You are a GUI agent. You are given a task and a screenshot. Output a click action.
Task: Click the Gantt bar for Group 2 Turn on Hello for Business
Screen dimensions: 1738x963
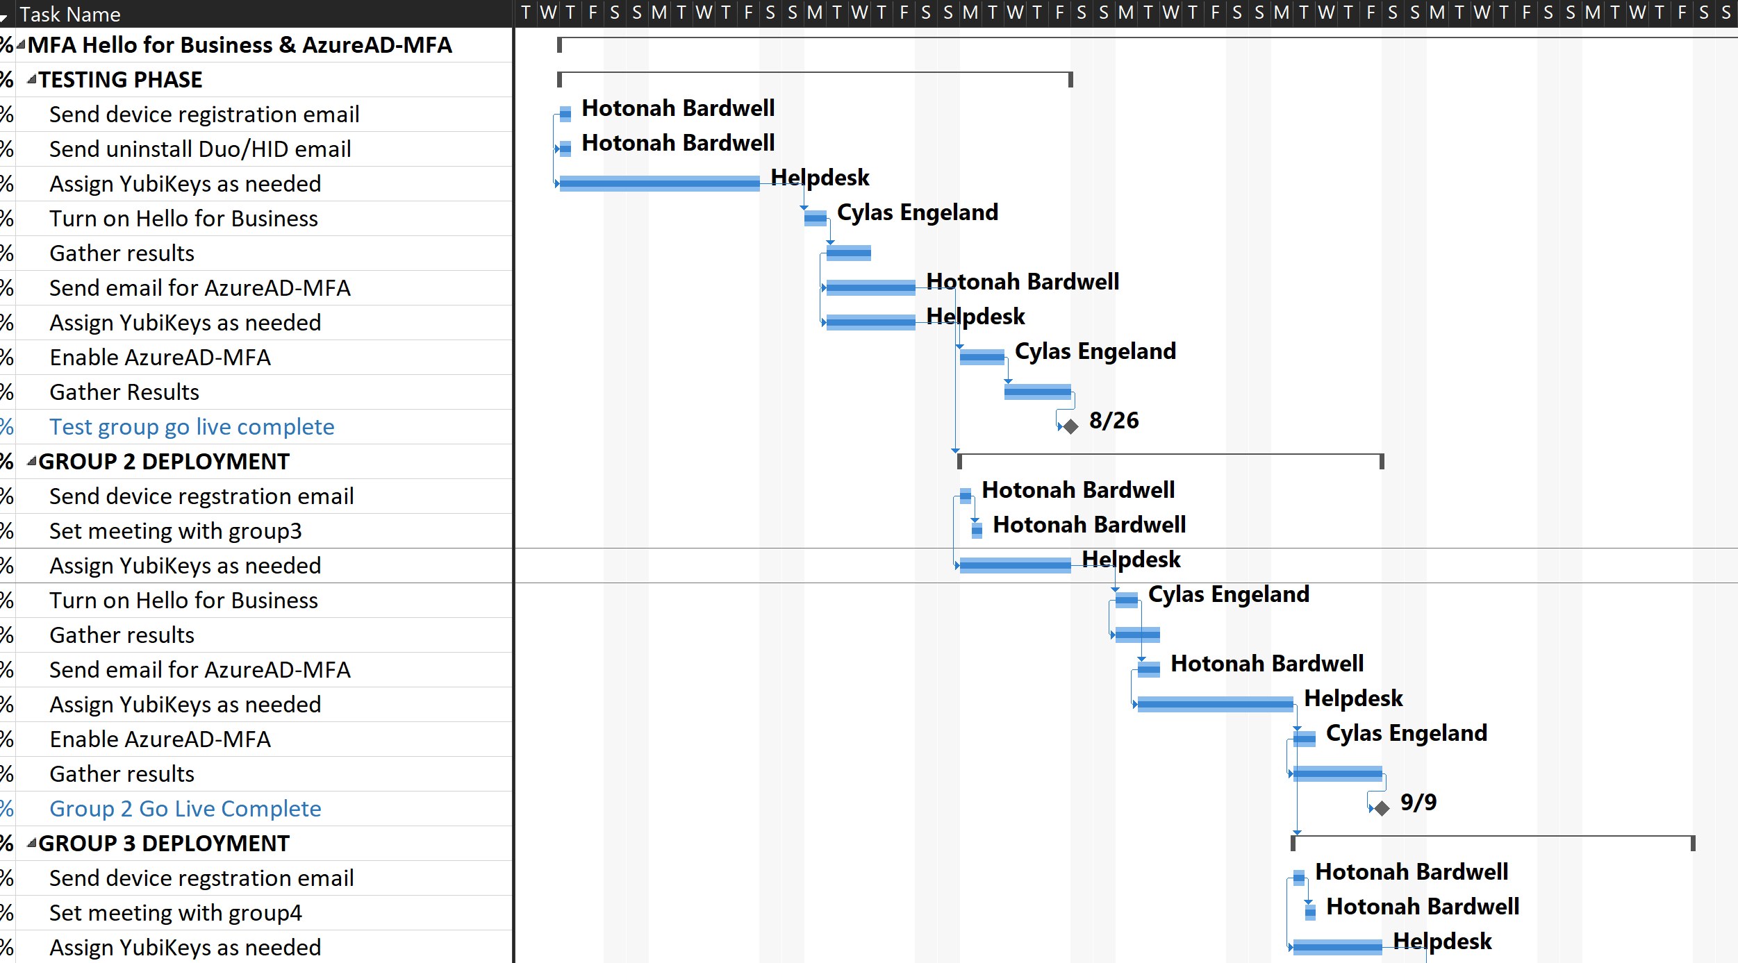coord(1127,600)
